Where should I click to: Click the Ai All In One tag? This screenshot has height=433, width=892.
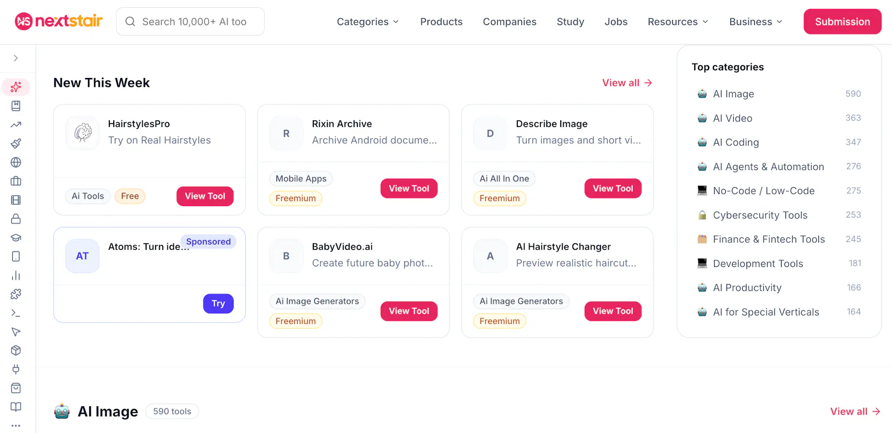click(505, 178)
